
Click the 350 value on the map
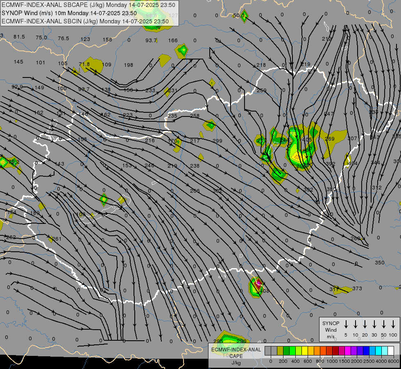(x=380, y=262)
